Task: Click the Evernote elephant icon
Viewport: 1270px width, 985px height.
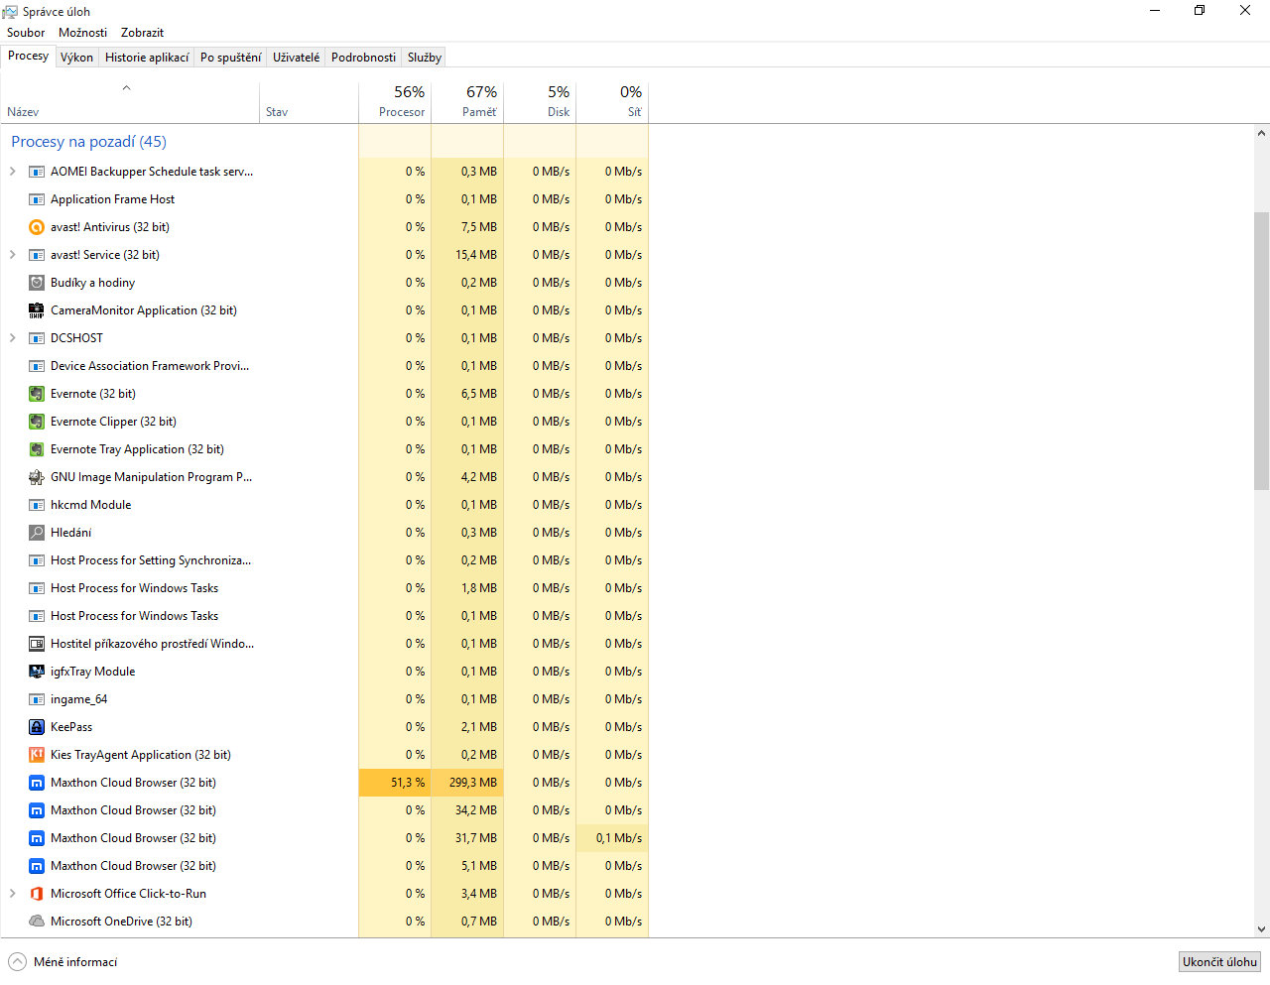Action: 37,394
